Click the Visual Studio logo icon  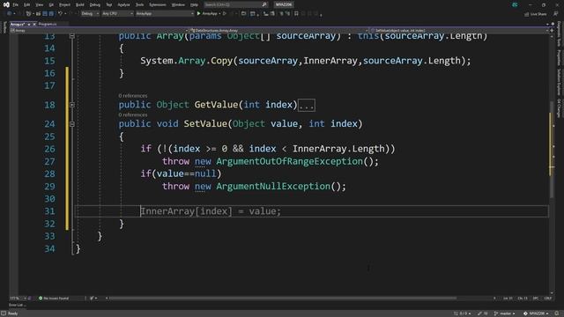tap(6, 4)
